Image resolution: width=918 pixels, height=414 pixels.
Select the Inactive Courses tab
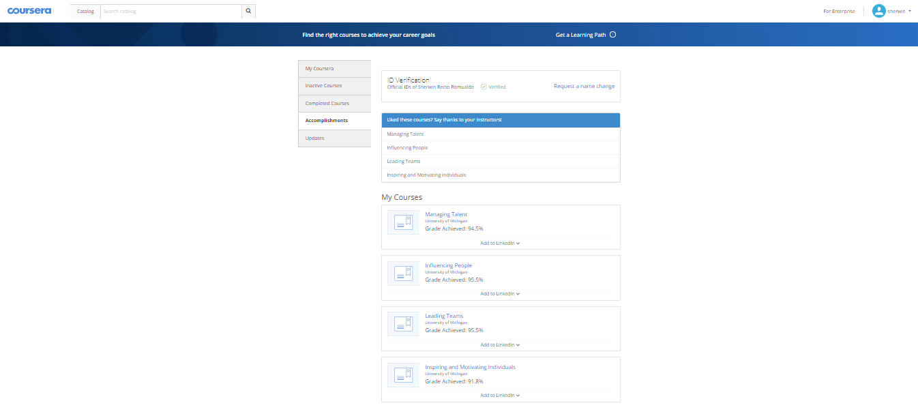click(x=334, y=86)
